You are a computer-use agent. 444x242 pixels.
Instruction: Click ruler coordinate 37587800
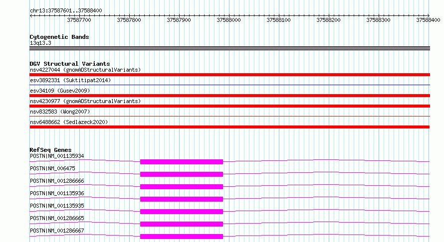pyautogui.click(x=129, y=20)
